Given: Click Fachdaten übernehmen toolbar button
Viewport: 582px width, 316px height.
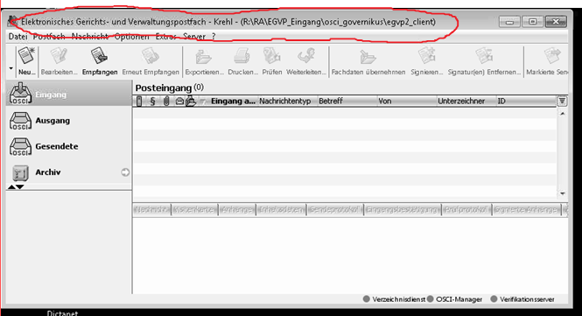Looking at the screenshot, I should (368, 61).
